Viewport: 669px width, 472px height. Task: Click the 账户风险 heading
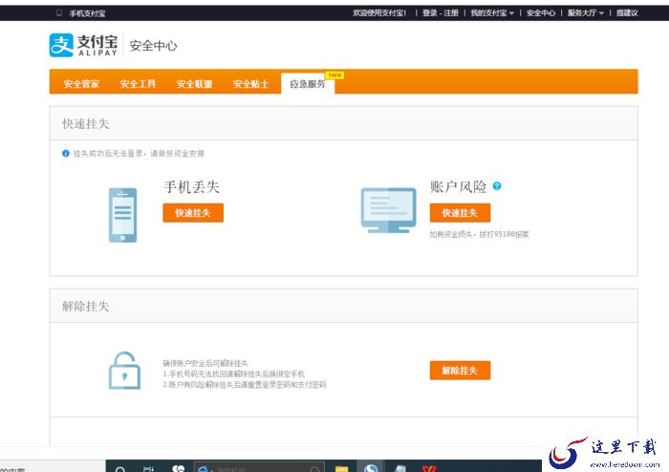pyautogui.click(x=458, y=186)
